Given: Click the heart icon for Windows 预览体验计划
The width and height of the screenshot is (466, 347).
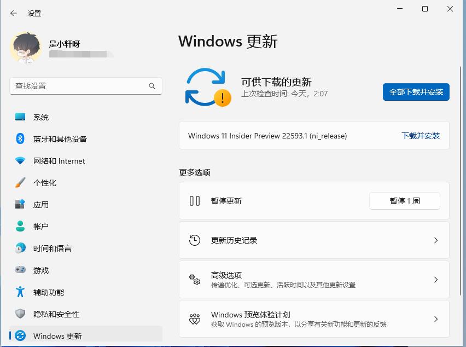Looking at the screenshot, I should coord(195,319).
